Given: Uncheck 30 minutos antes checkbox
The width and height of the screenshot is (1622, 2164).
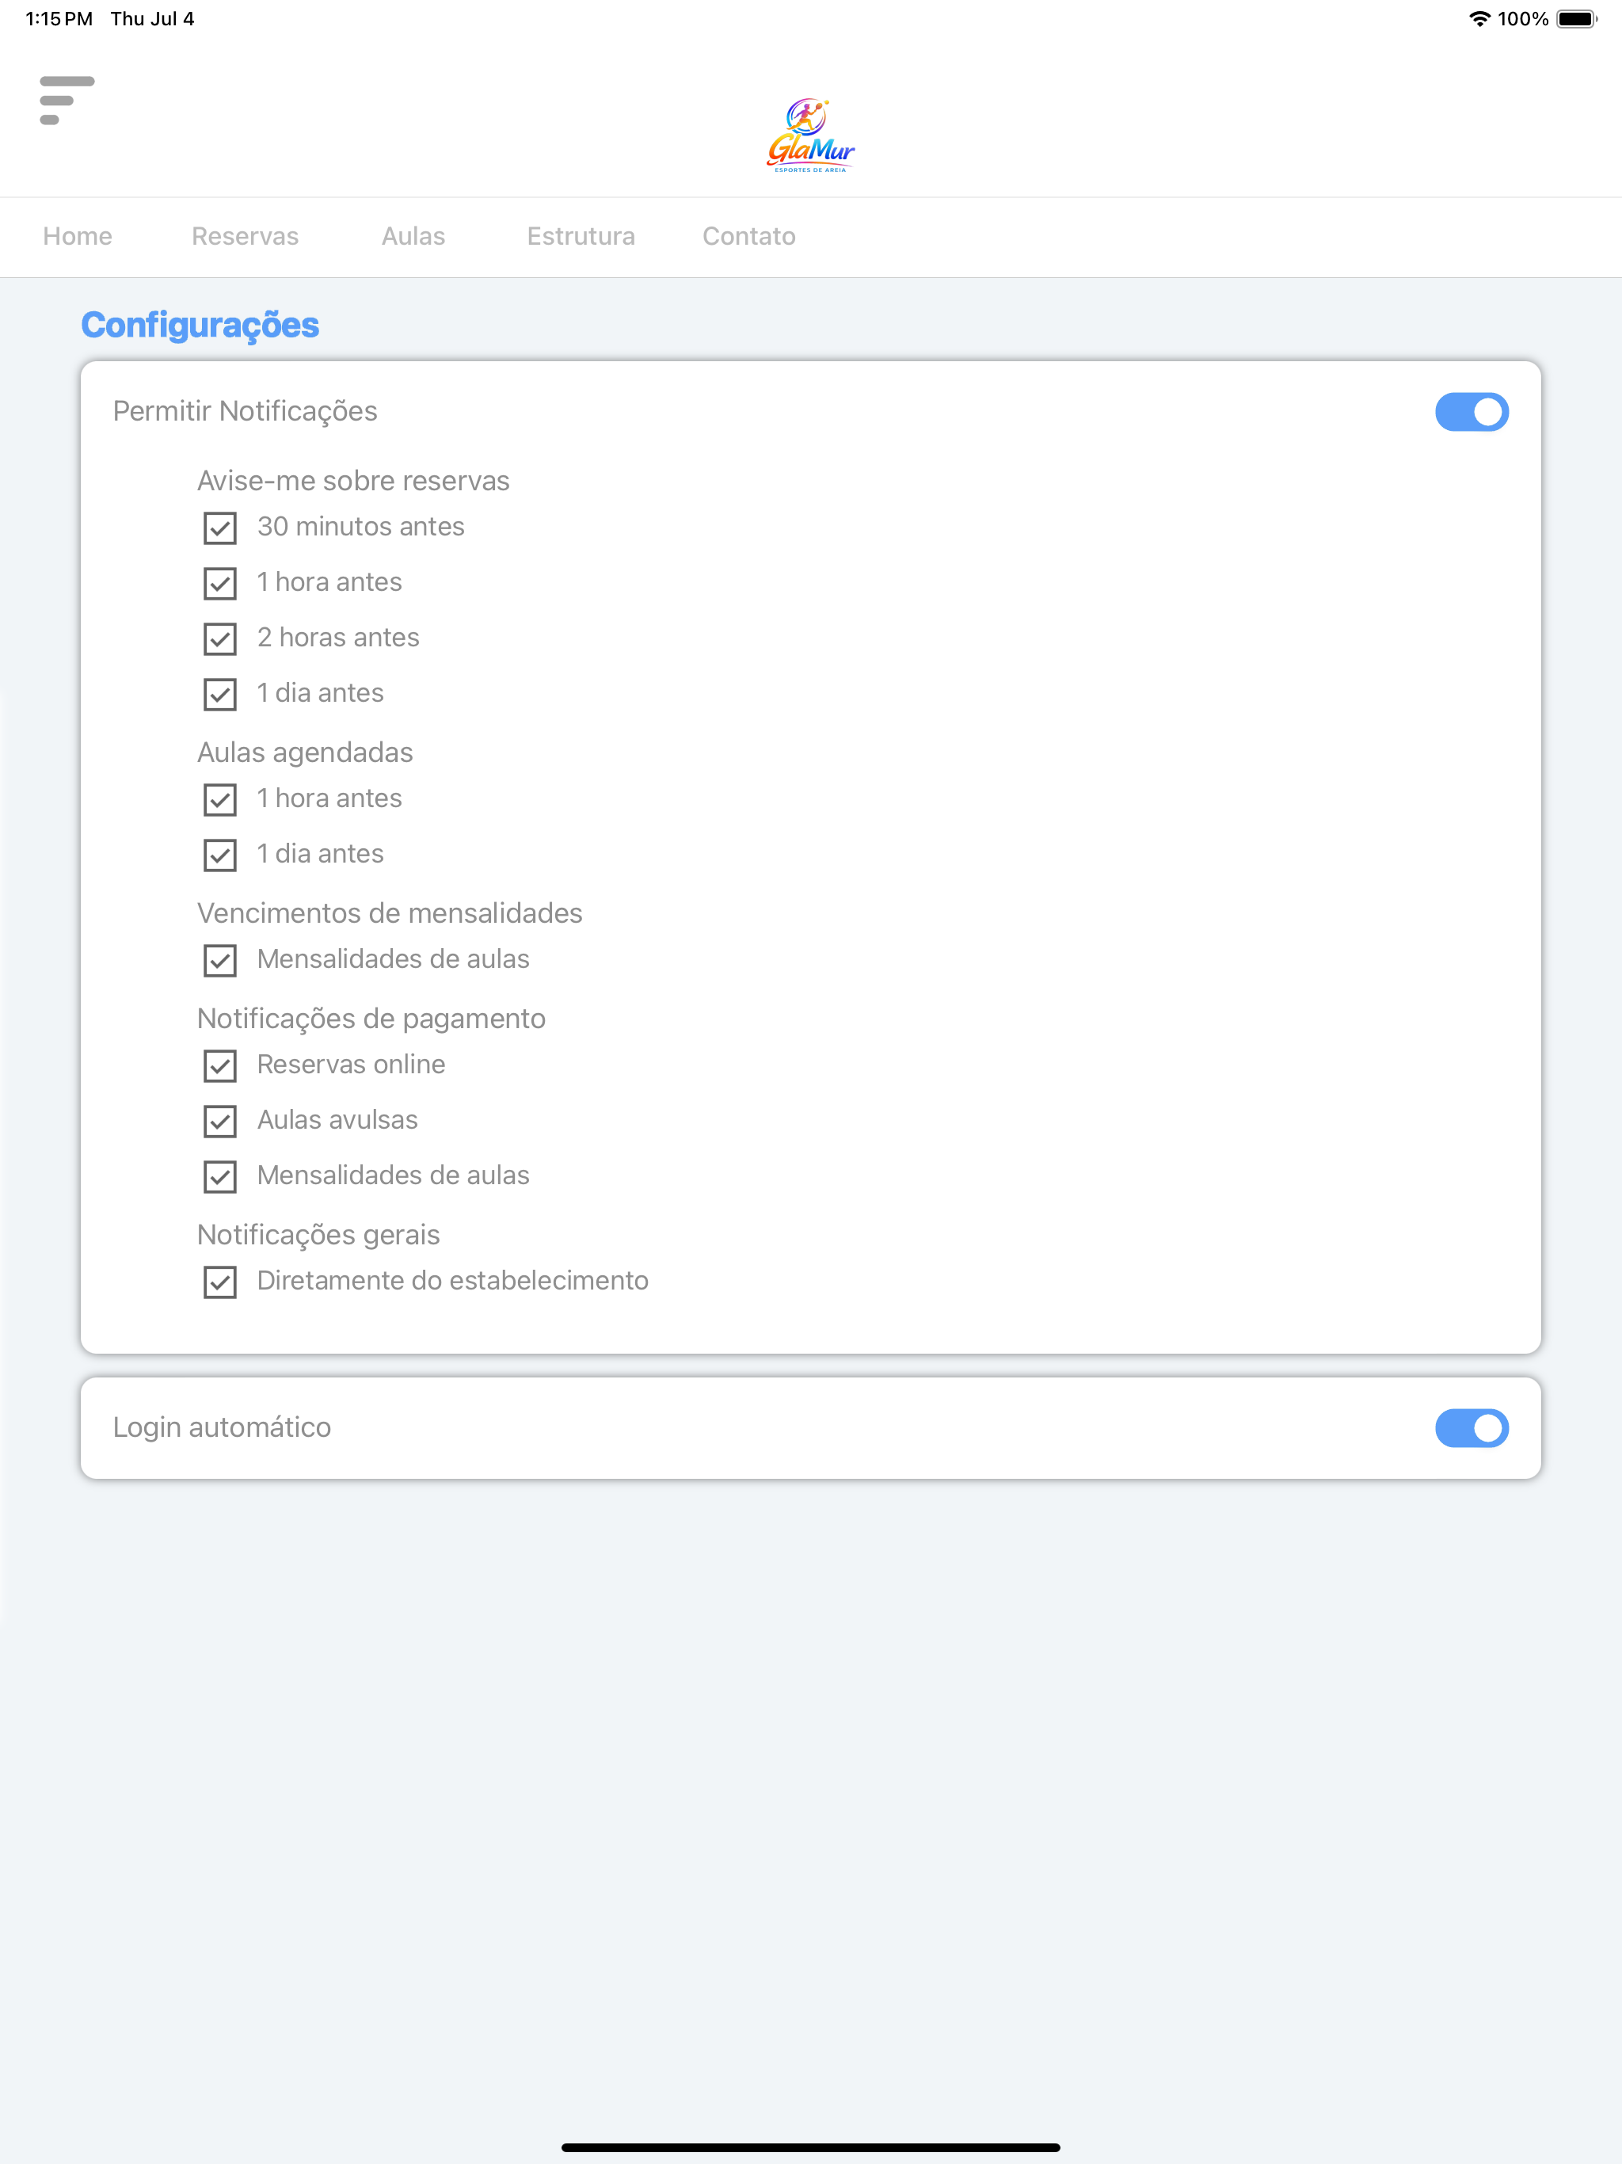Looking at the screenshot, I should click(220, 528).
